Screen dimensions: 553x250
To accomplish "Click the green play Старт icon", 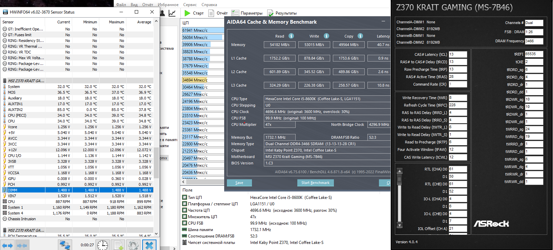I will (188, 13).
